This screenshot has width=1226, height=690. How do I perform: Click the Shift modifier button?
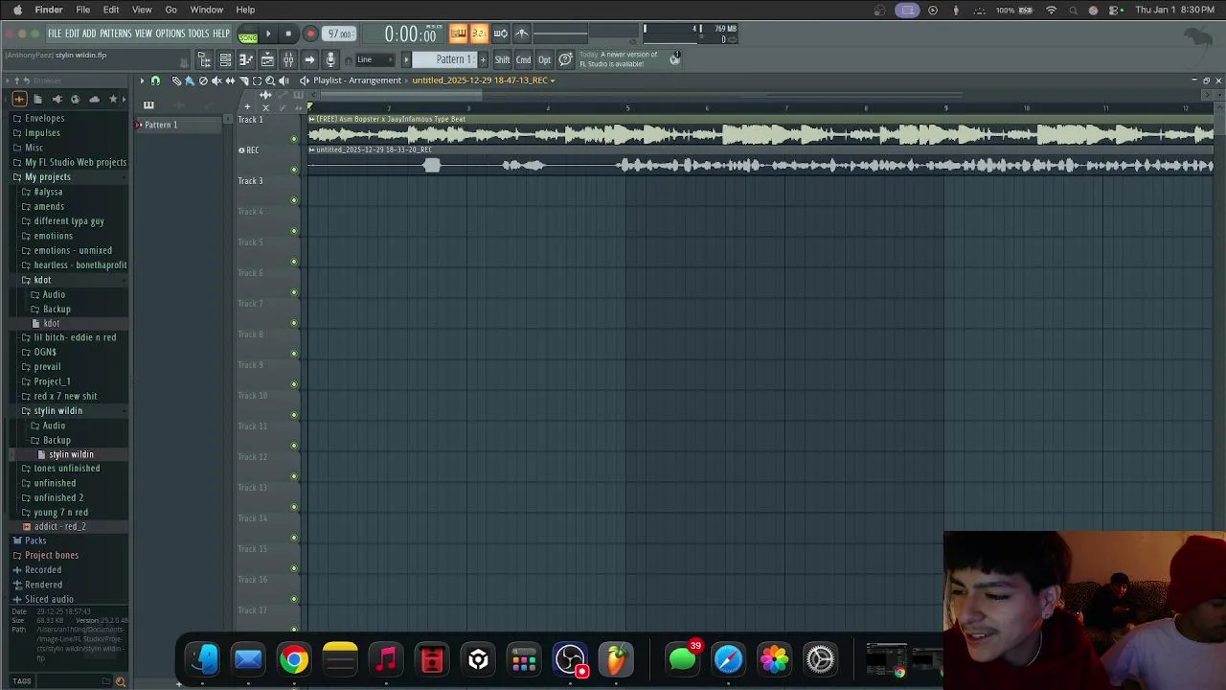(502, 59)
